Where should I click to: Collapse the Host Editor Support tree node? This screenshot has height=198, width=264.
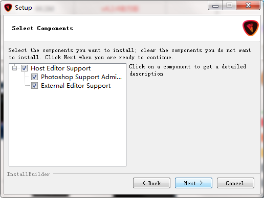15,68
